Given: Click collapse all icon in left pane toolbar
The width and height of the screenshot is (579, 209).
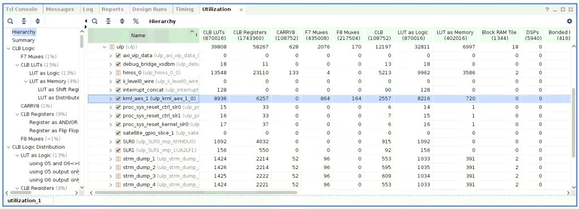Looking at the screenshot, I should (x=24, y=21).
